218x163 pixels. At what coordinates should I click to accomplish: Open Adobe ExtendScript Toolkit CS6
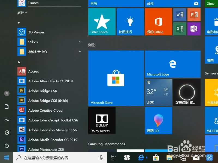49,120
